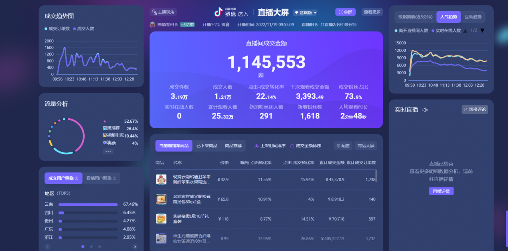The image size is (508, 251).
Task: Click the help icon on 看播用户画像 tab
Action: [x=114, y=179]
